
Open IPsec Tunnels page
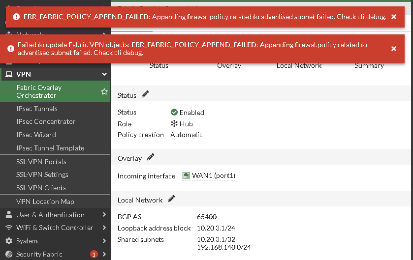coord(37,109)
